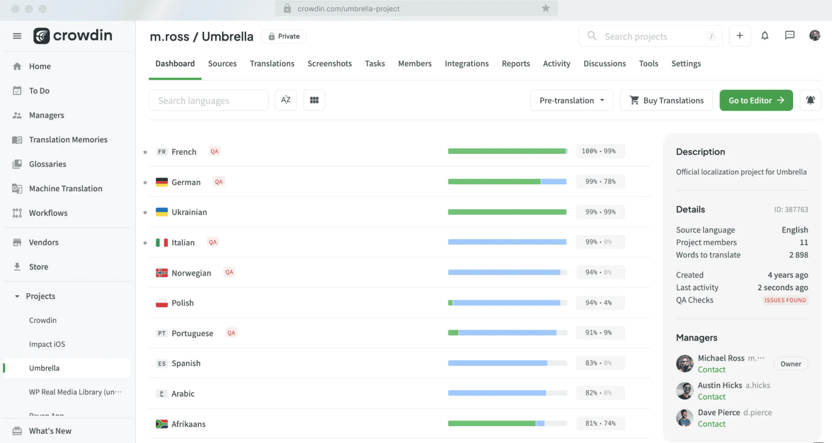Switch to the Translations tab

coord(272,64)
